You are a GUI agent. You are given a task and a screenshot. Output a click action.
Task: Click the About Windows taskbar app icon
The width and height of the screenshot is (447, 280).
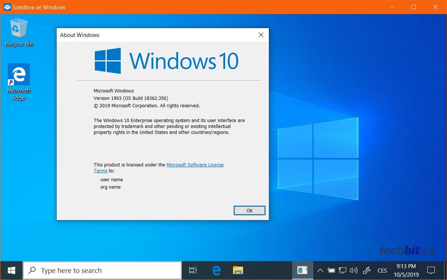(302, 270)
